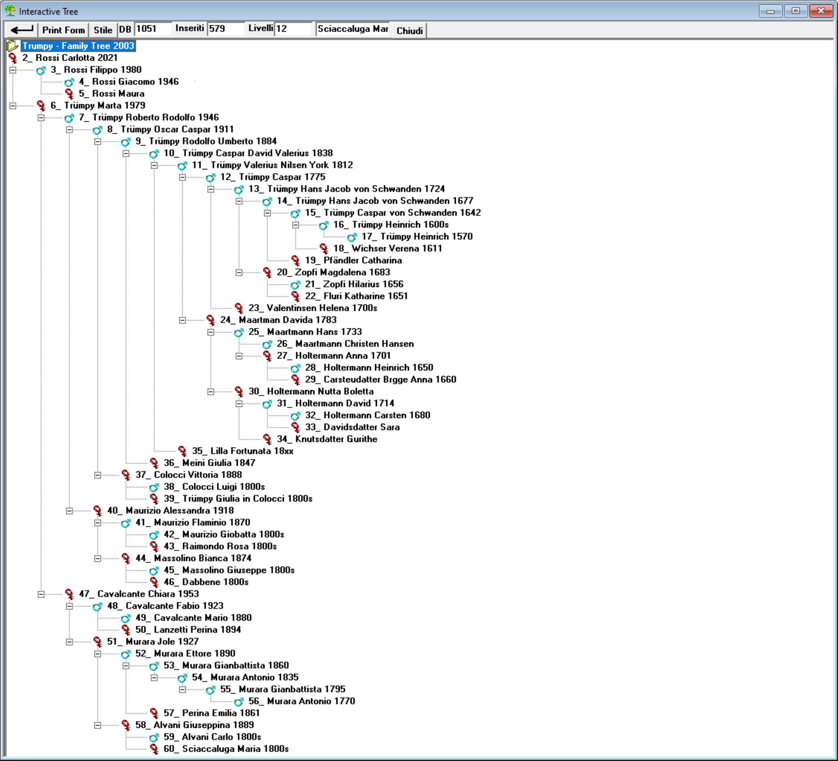Click male icon of Trümpy Heinrich 1570
This screenshot has width=838, height=761.
click(x=352, y=237)
